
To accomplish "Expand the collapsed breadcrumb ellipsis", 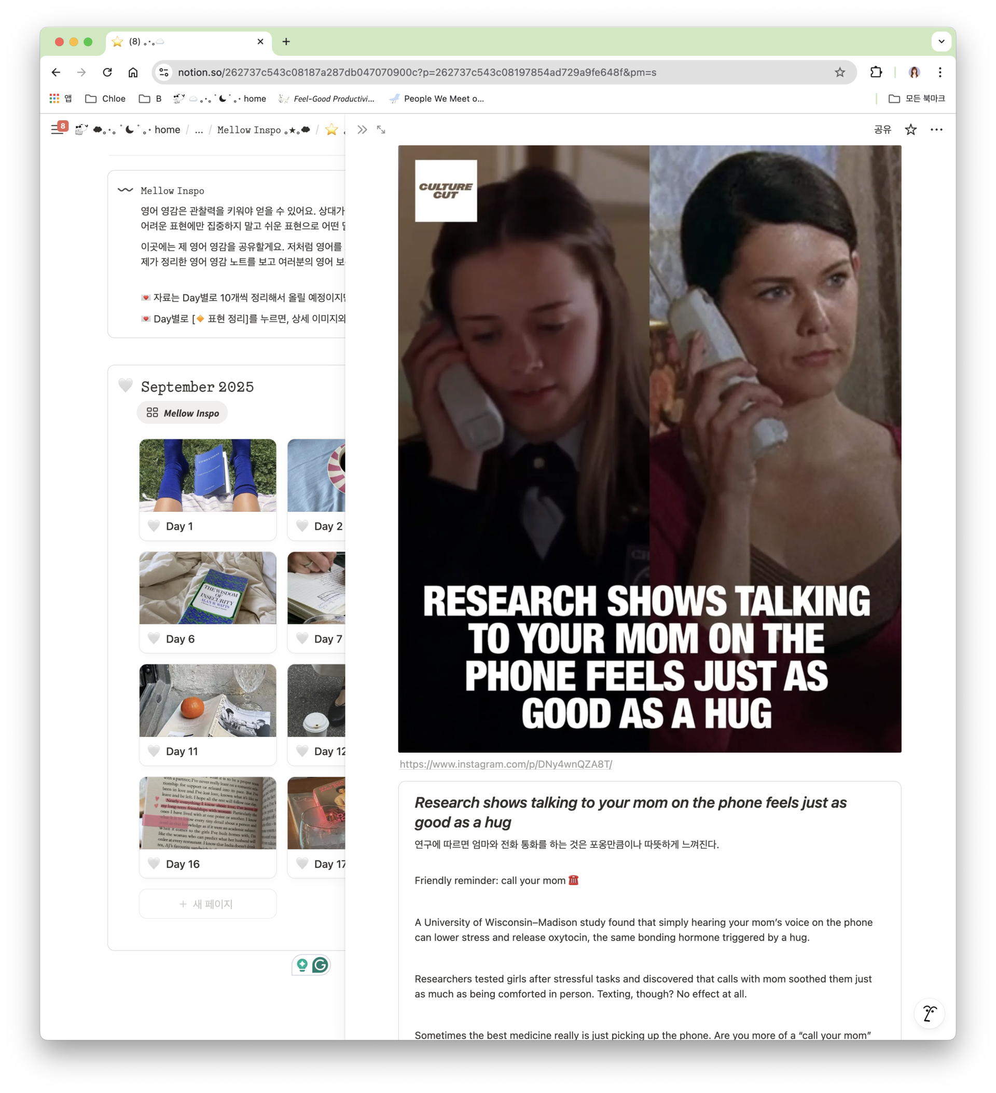I will click(199, 130).
